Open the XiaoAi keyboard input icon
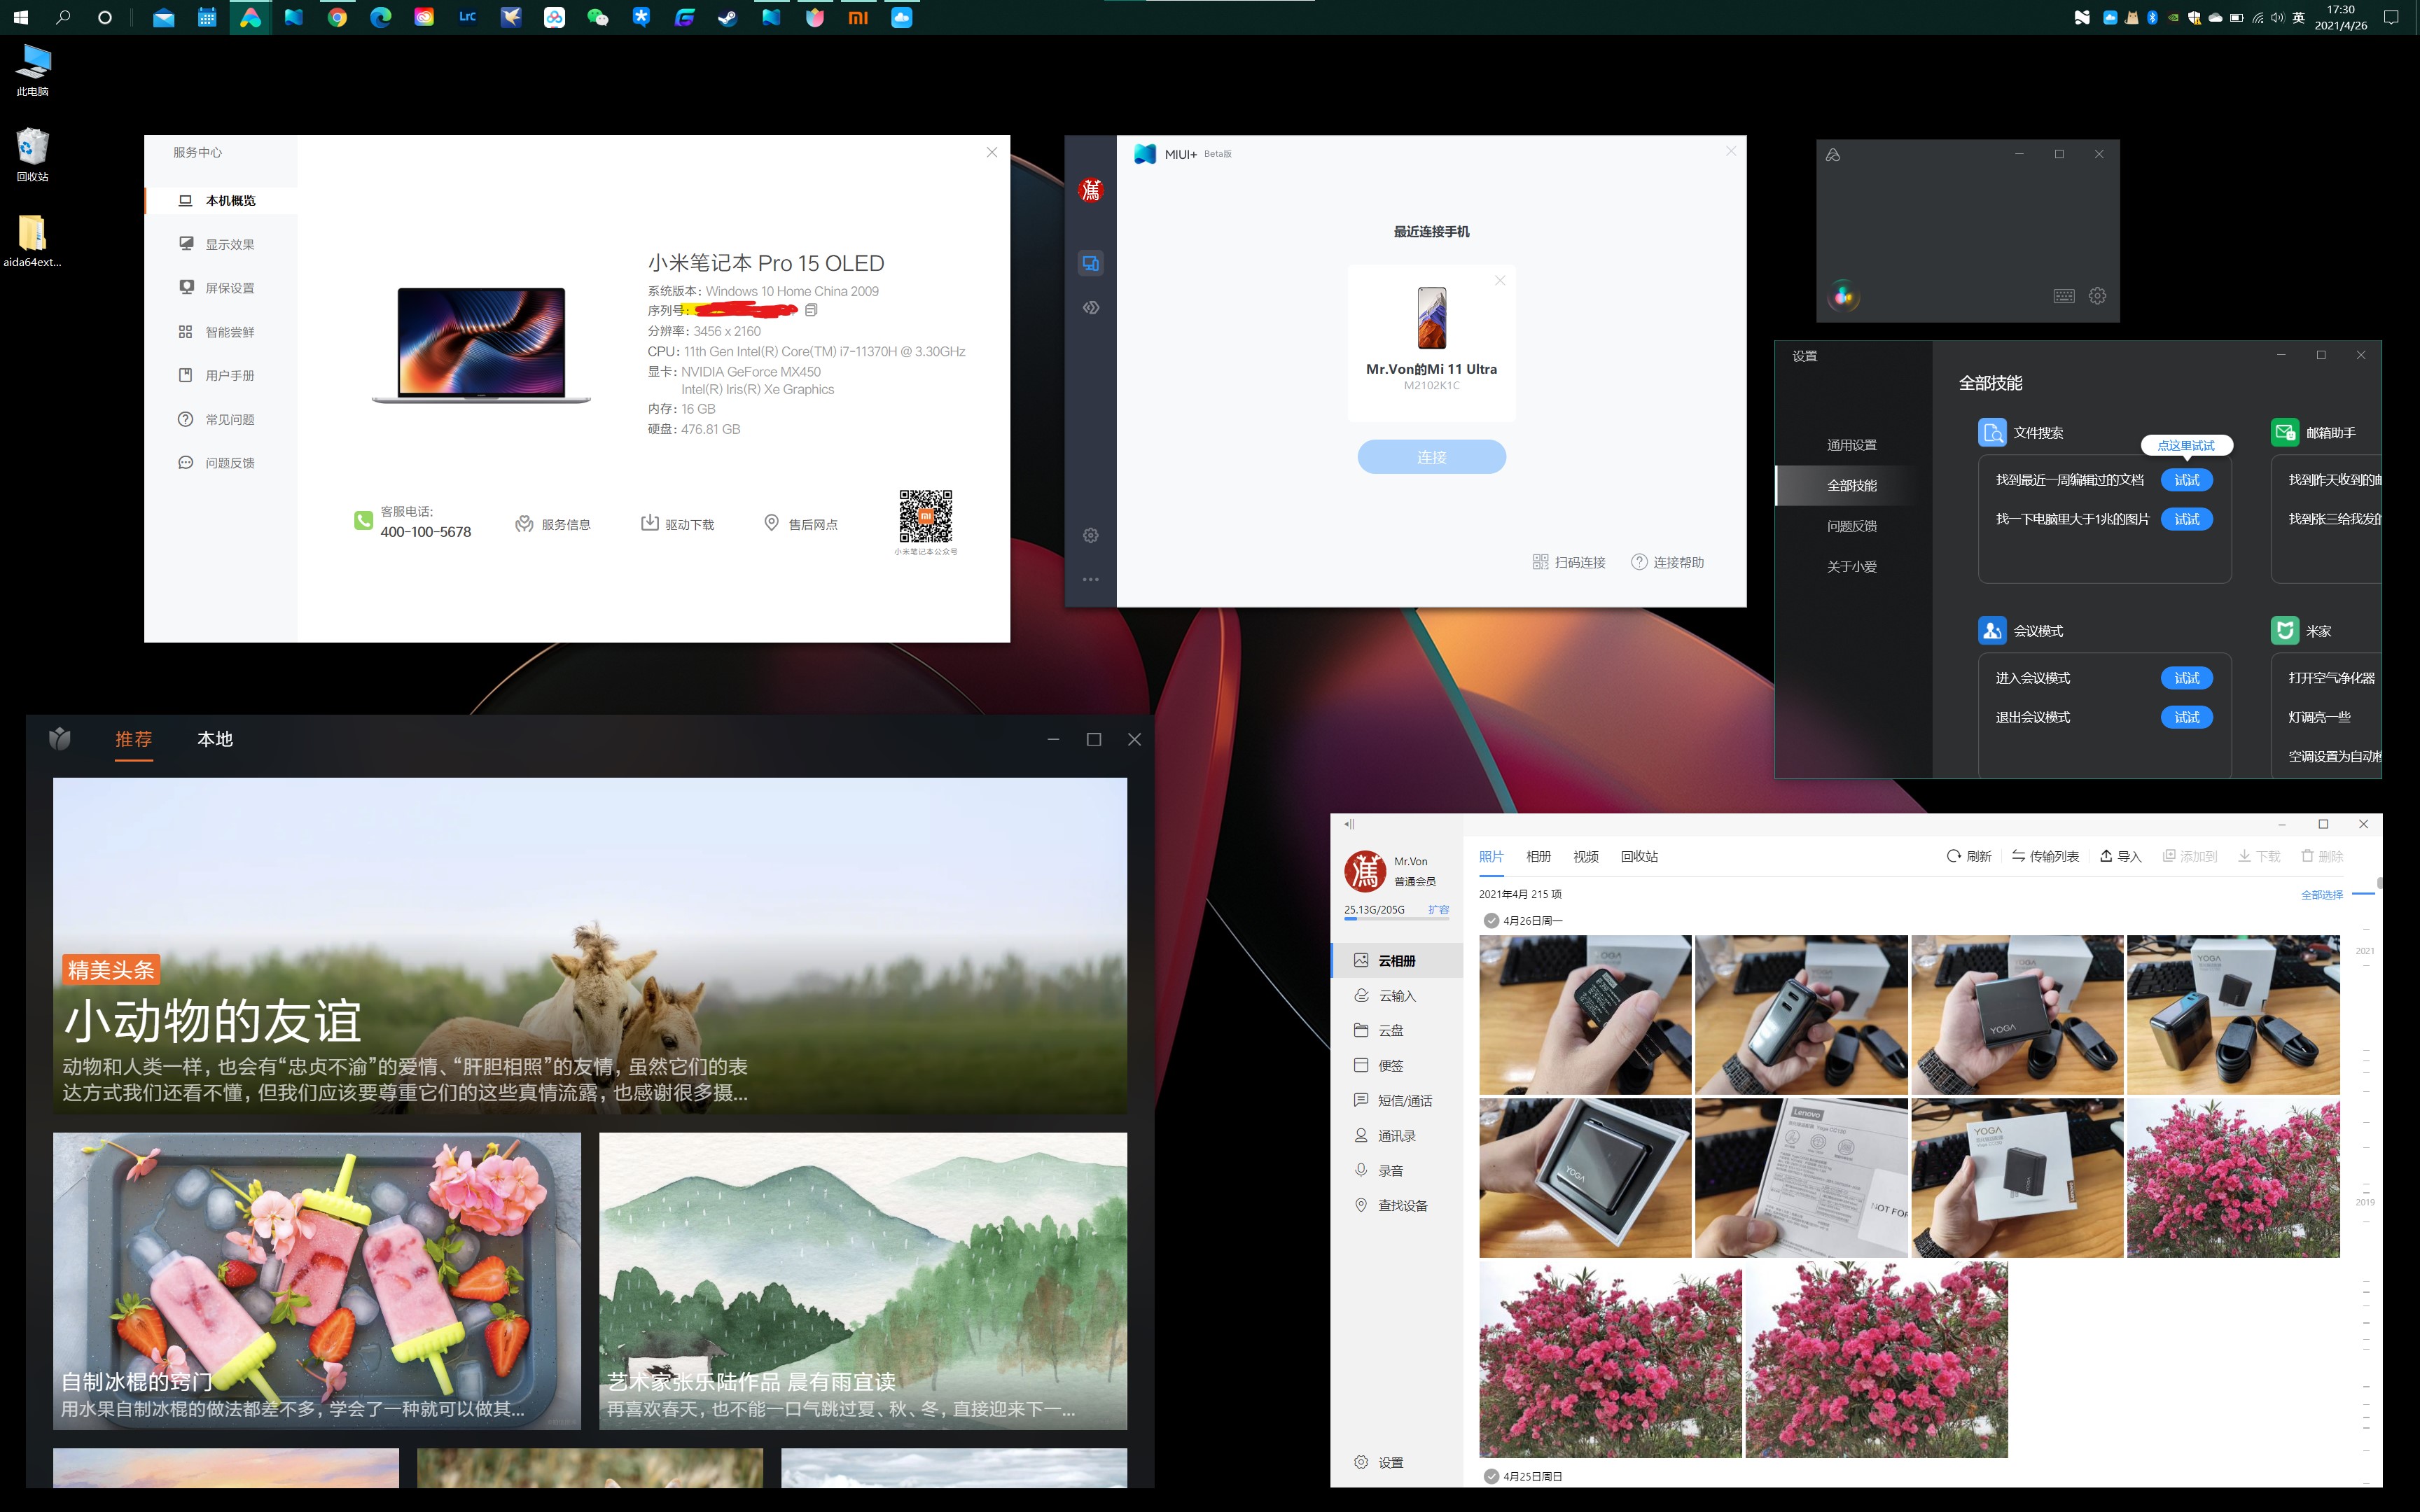The width and height of the screenshot is (2420, 1512). pos(2063,296)
